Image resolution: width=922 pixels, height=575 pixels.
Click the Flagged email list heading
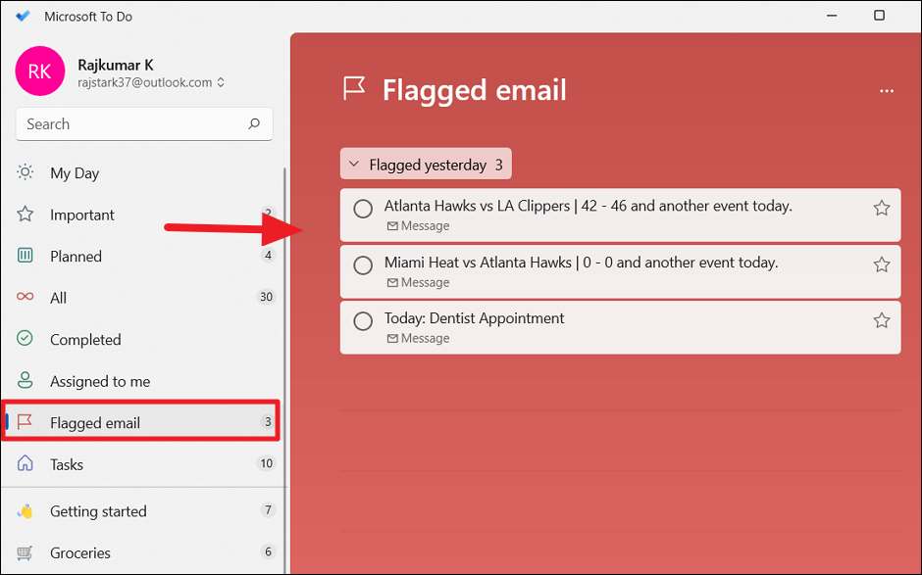475,90
